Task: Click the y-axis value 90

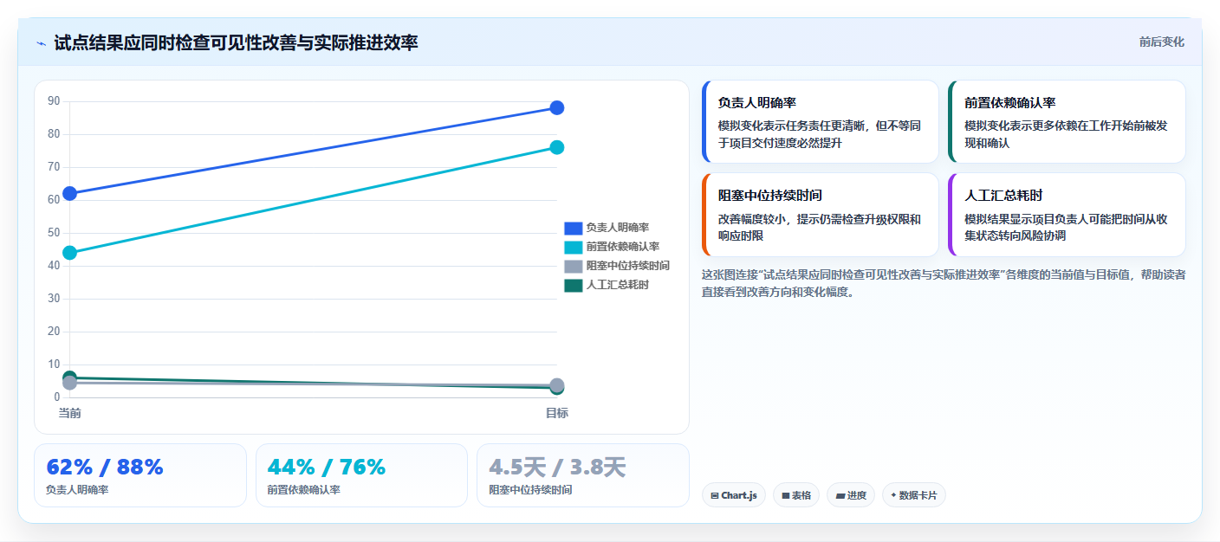Action: [54, 101]
